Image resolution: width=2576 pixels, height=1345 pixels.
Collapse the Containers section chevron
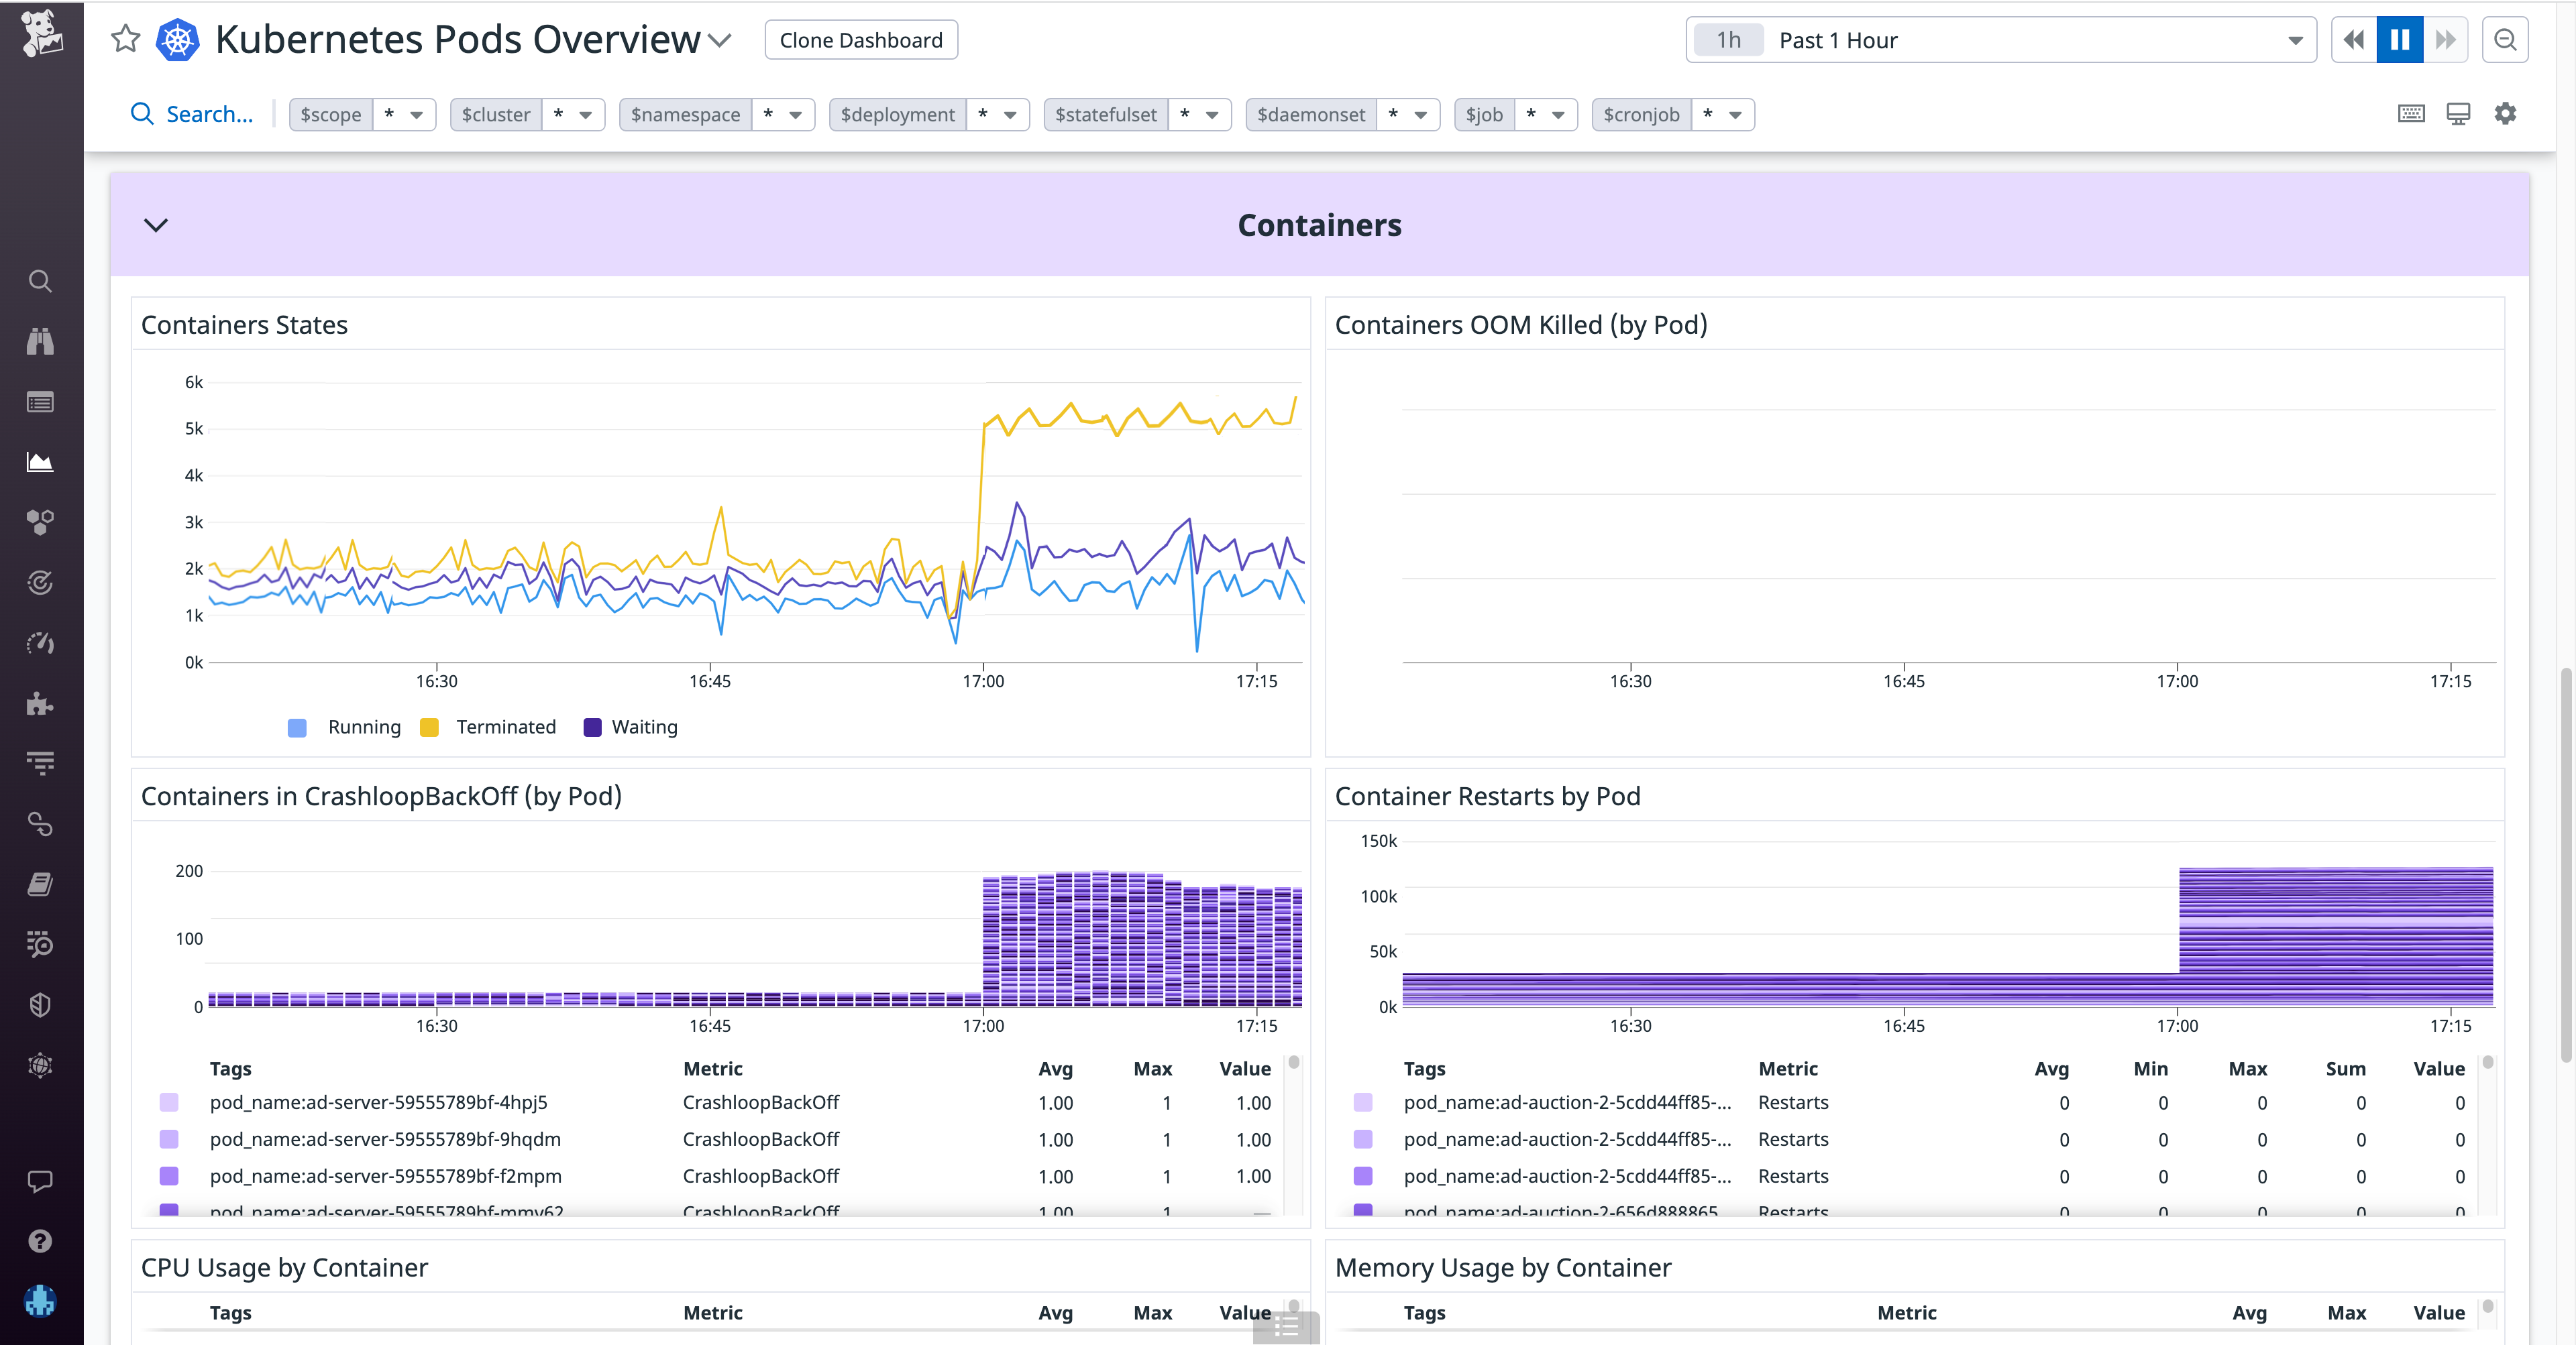click(x=156, y=225)
